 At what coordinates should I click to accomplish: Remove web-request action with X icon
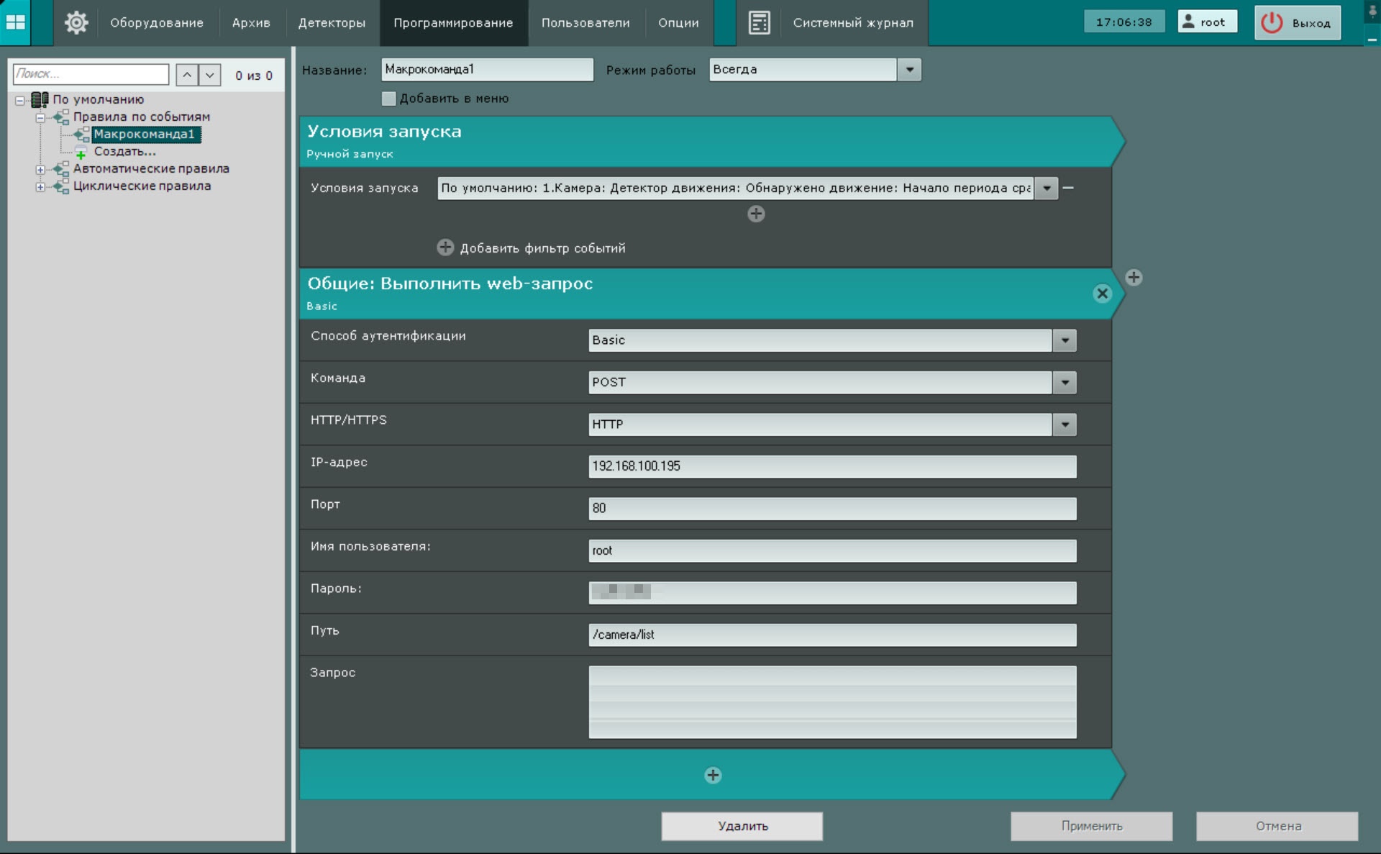[1102, 294]
